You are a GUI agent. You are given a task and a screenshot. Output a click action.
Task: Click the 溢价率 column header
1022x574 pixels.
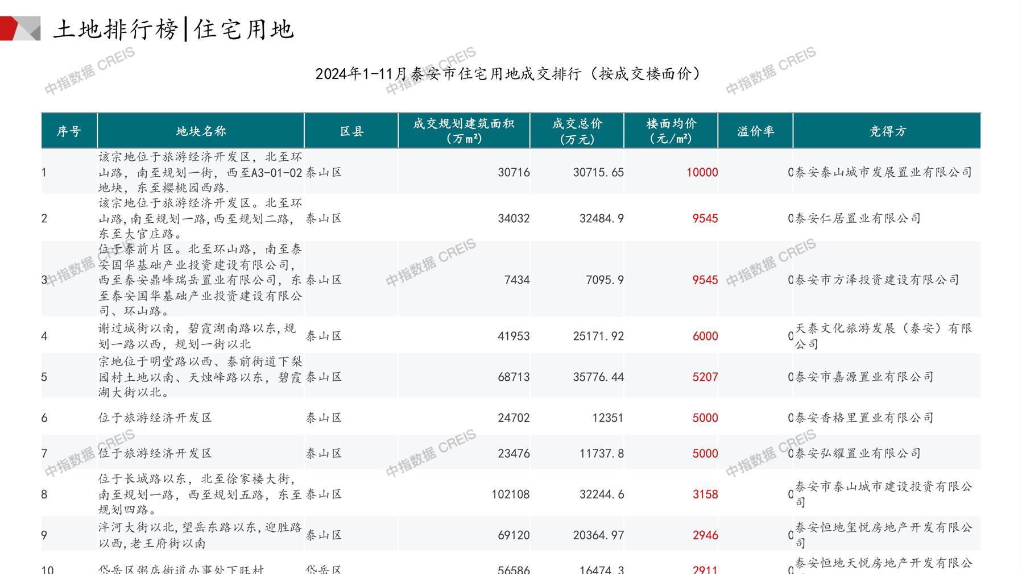coord(755,131)
